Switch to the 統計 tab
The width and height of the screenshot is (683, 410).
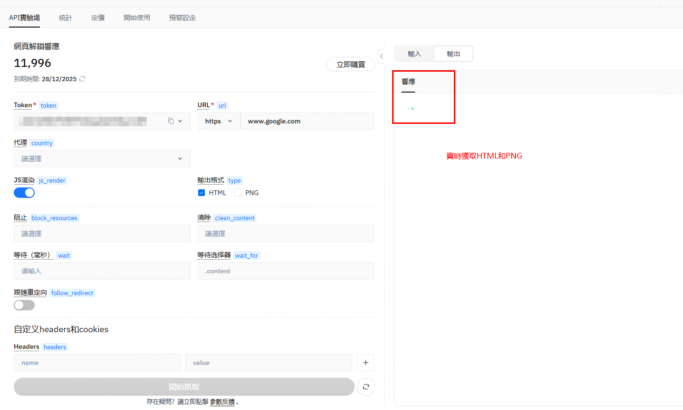click(x=66, y=18)
